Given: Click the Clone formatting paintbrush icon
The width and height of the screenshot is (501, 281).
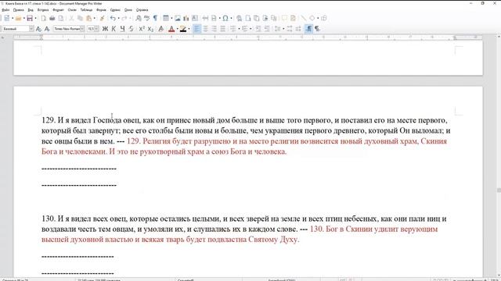Looking at the screenshot, I should [x=103, y=19].
